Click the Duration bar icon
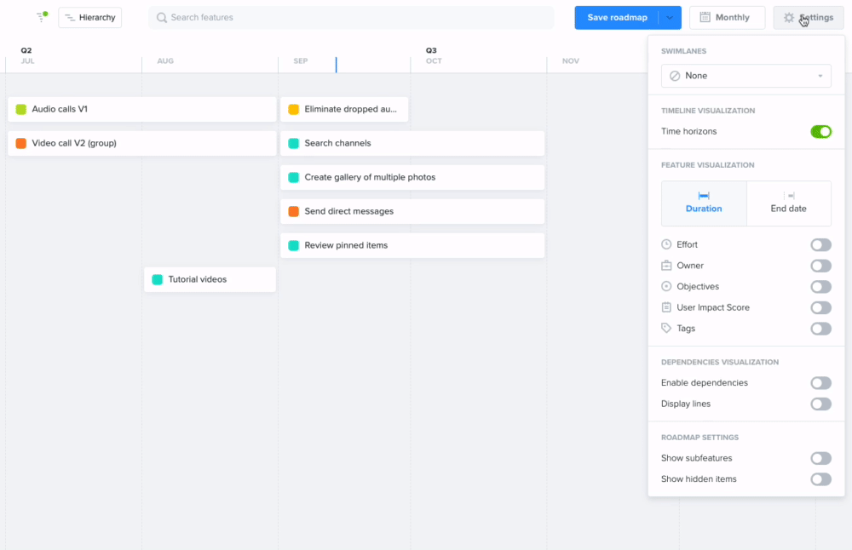Image resolution: width=852 pixels, height=550 pixels. pyautogui.click(x=704, y=196)
